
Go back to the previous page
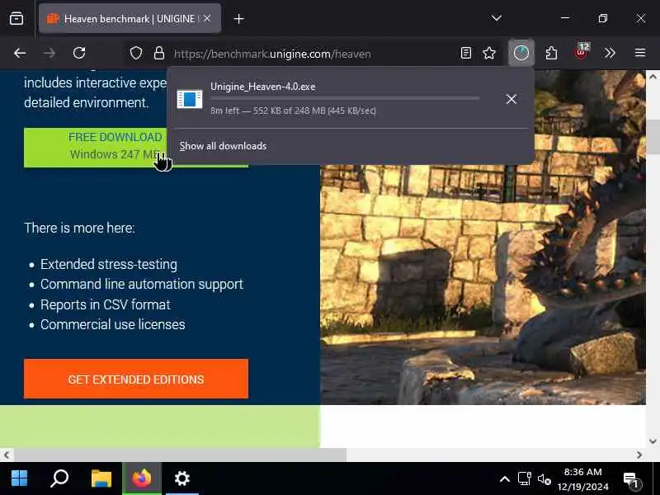click(x=20, y=53)
